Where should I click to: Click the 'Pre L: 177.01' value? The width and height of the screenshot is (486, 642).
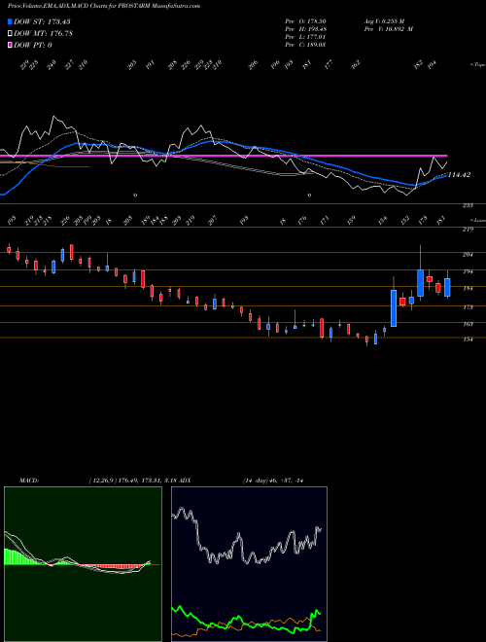(305, 37)
